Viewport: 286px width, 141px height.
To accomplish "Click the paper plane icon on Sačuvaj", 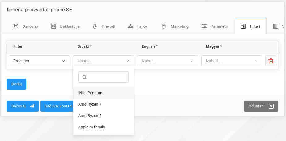I will tap(32, 106).
